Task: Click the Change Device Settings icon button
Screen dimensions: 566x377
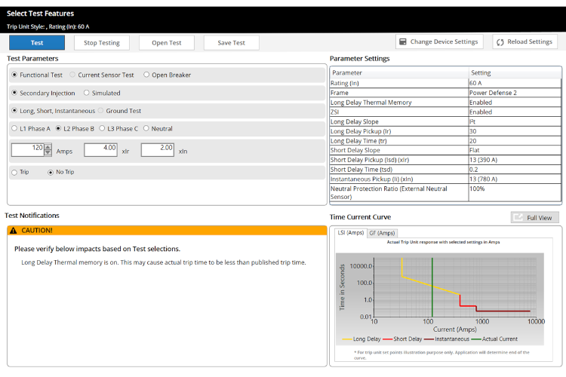Action: pos(403,42)
